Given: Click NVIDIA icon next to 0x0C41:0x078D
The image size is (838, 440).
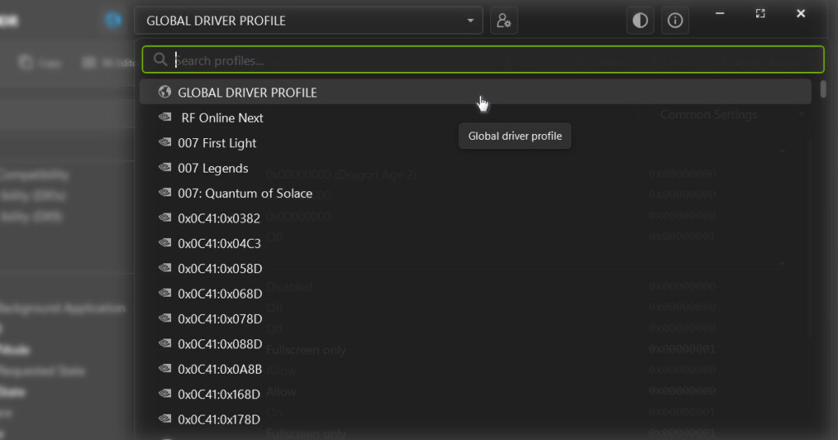Looking at the screenshot, I should 165,317.
